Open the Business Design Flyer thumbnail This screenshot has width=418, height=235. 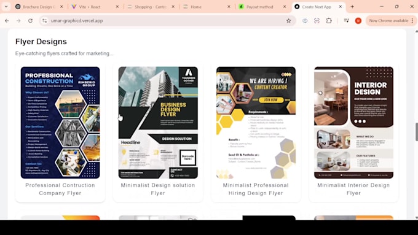pos(158,123)
